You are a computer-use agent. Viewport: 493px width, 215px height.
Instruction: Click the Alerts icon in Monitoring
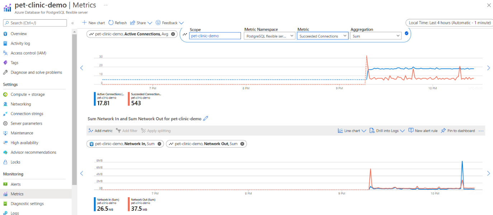click(x=5, y=185)
